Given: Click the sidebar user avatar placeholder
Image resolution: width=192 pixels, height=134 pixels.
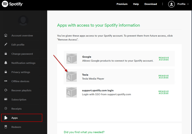Looking at the screenshot, I should click(23, 20).
